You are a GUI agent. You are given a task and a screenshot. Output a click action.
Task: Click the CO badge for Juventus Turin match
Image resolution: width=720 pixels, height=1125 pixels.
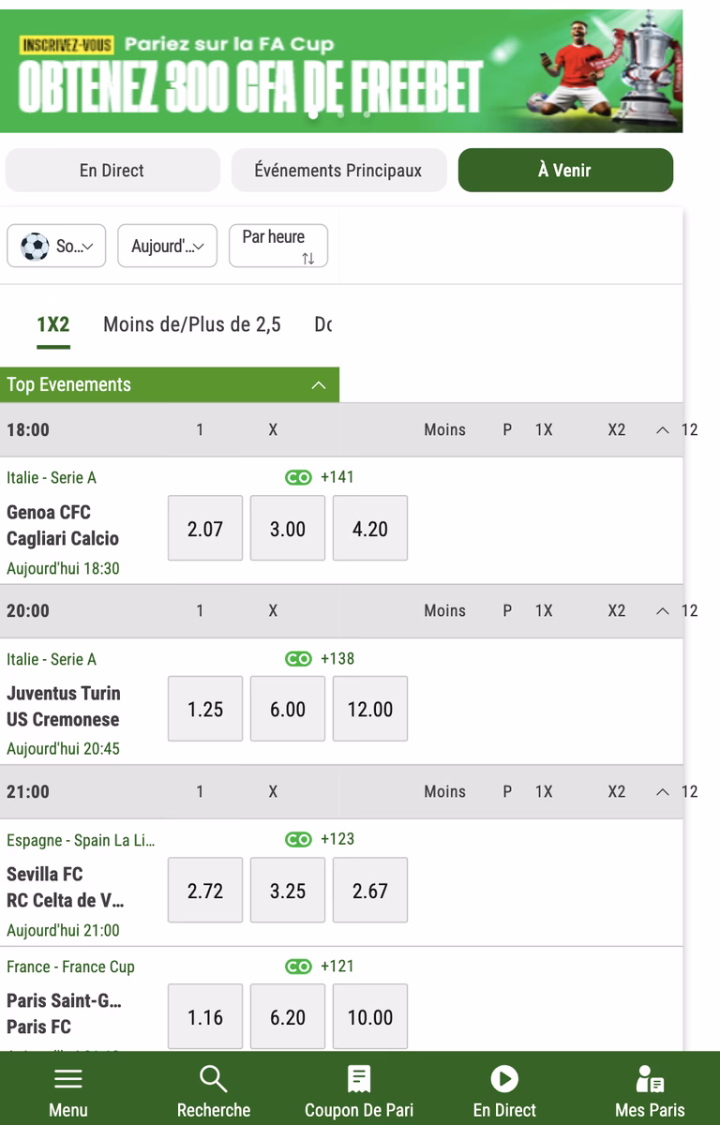click(x=298, y=659)
